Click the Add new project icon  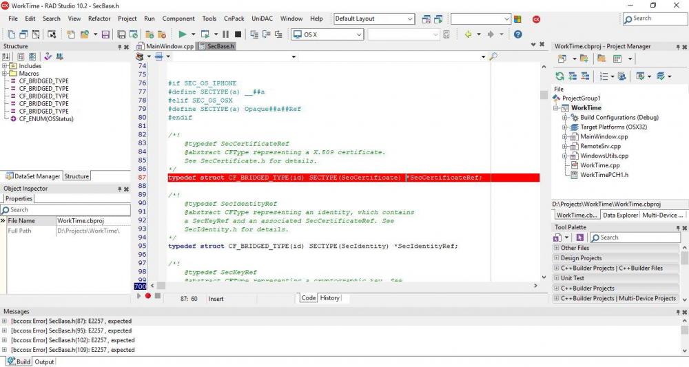(x=562, y=59)
